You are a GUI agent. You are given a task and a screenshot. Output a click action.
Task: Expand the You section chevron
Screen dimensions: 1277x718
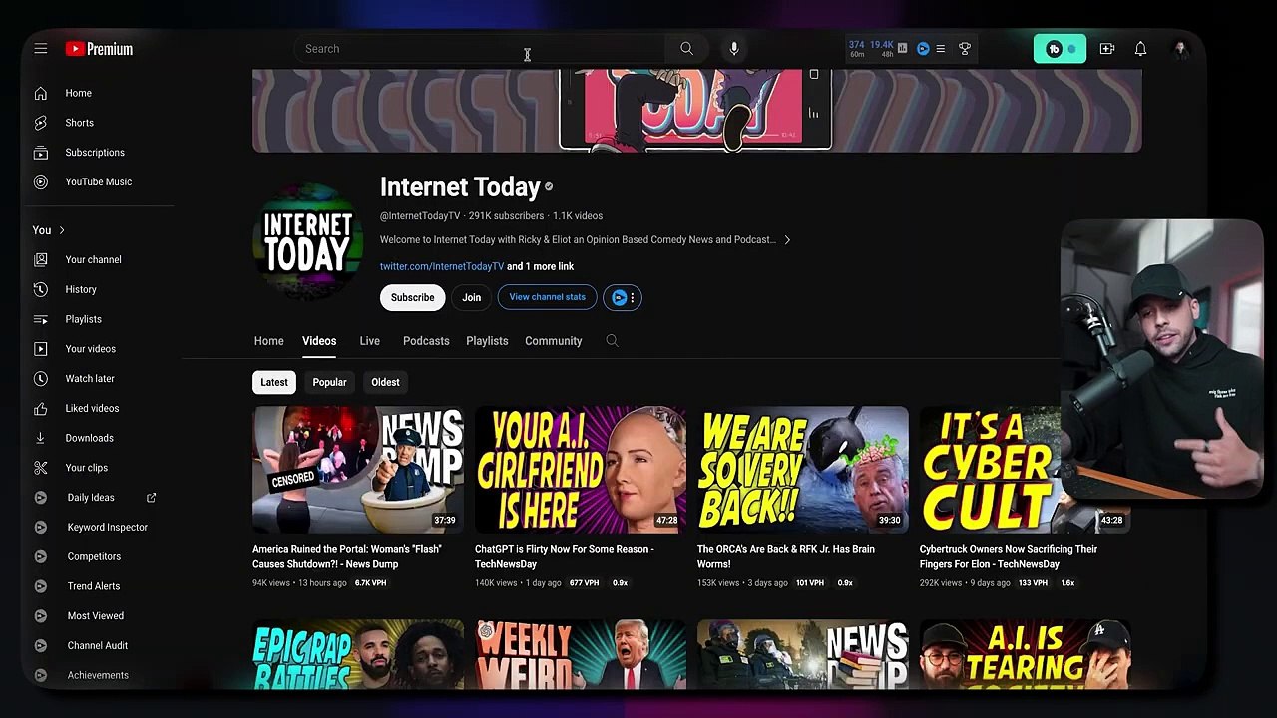(x=62, y=230)
